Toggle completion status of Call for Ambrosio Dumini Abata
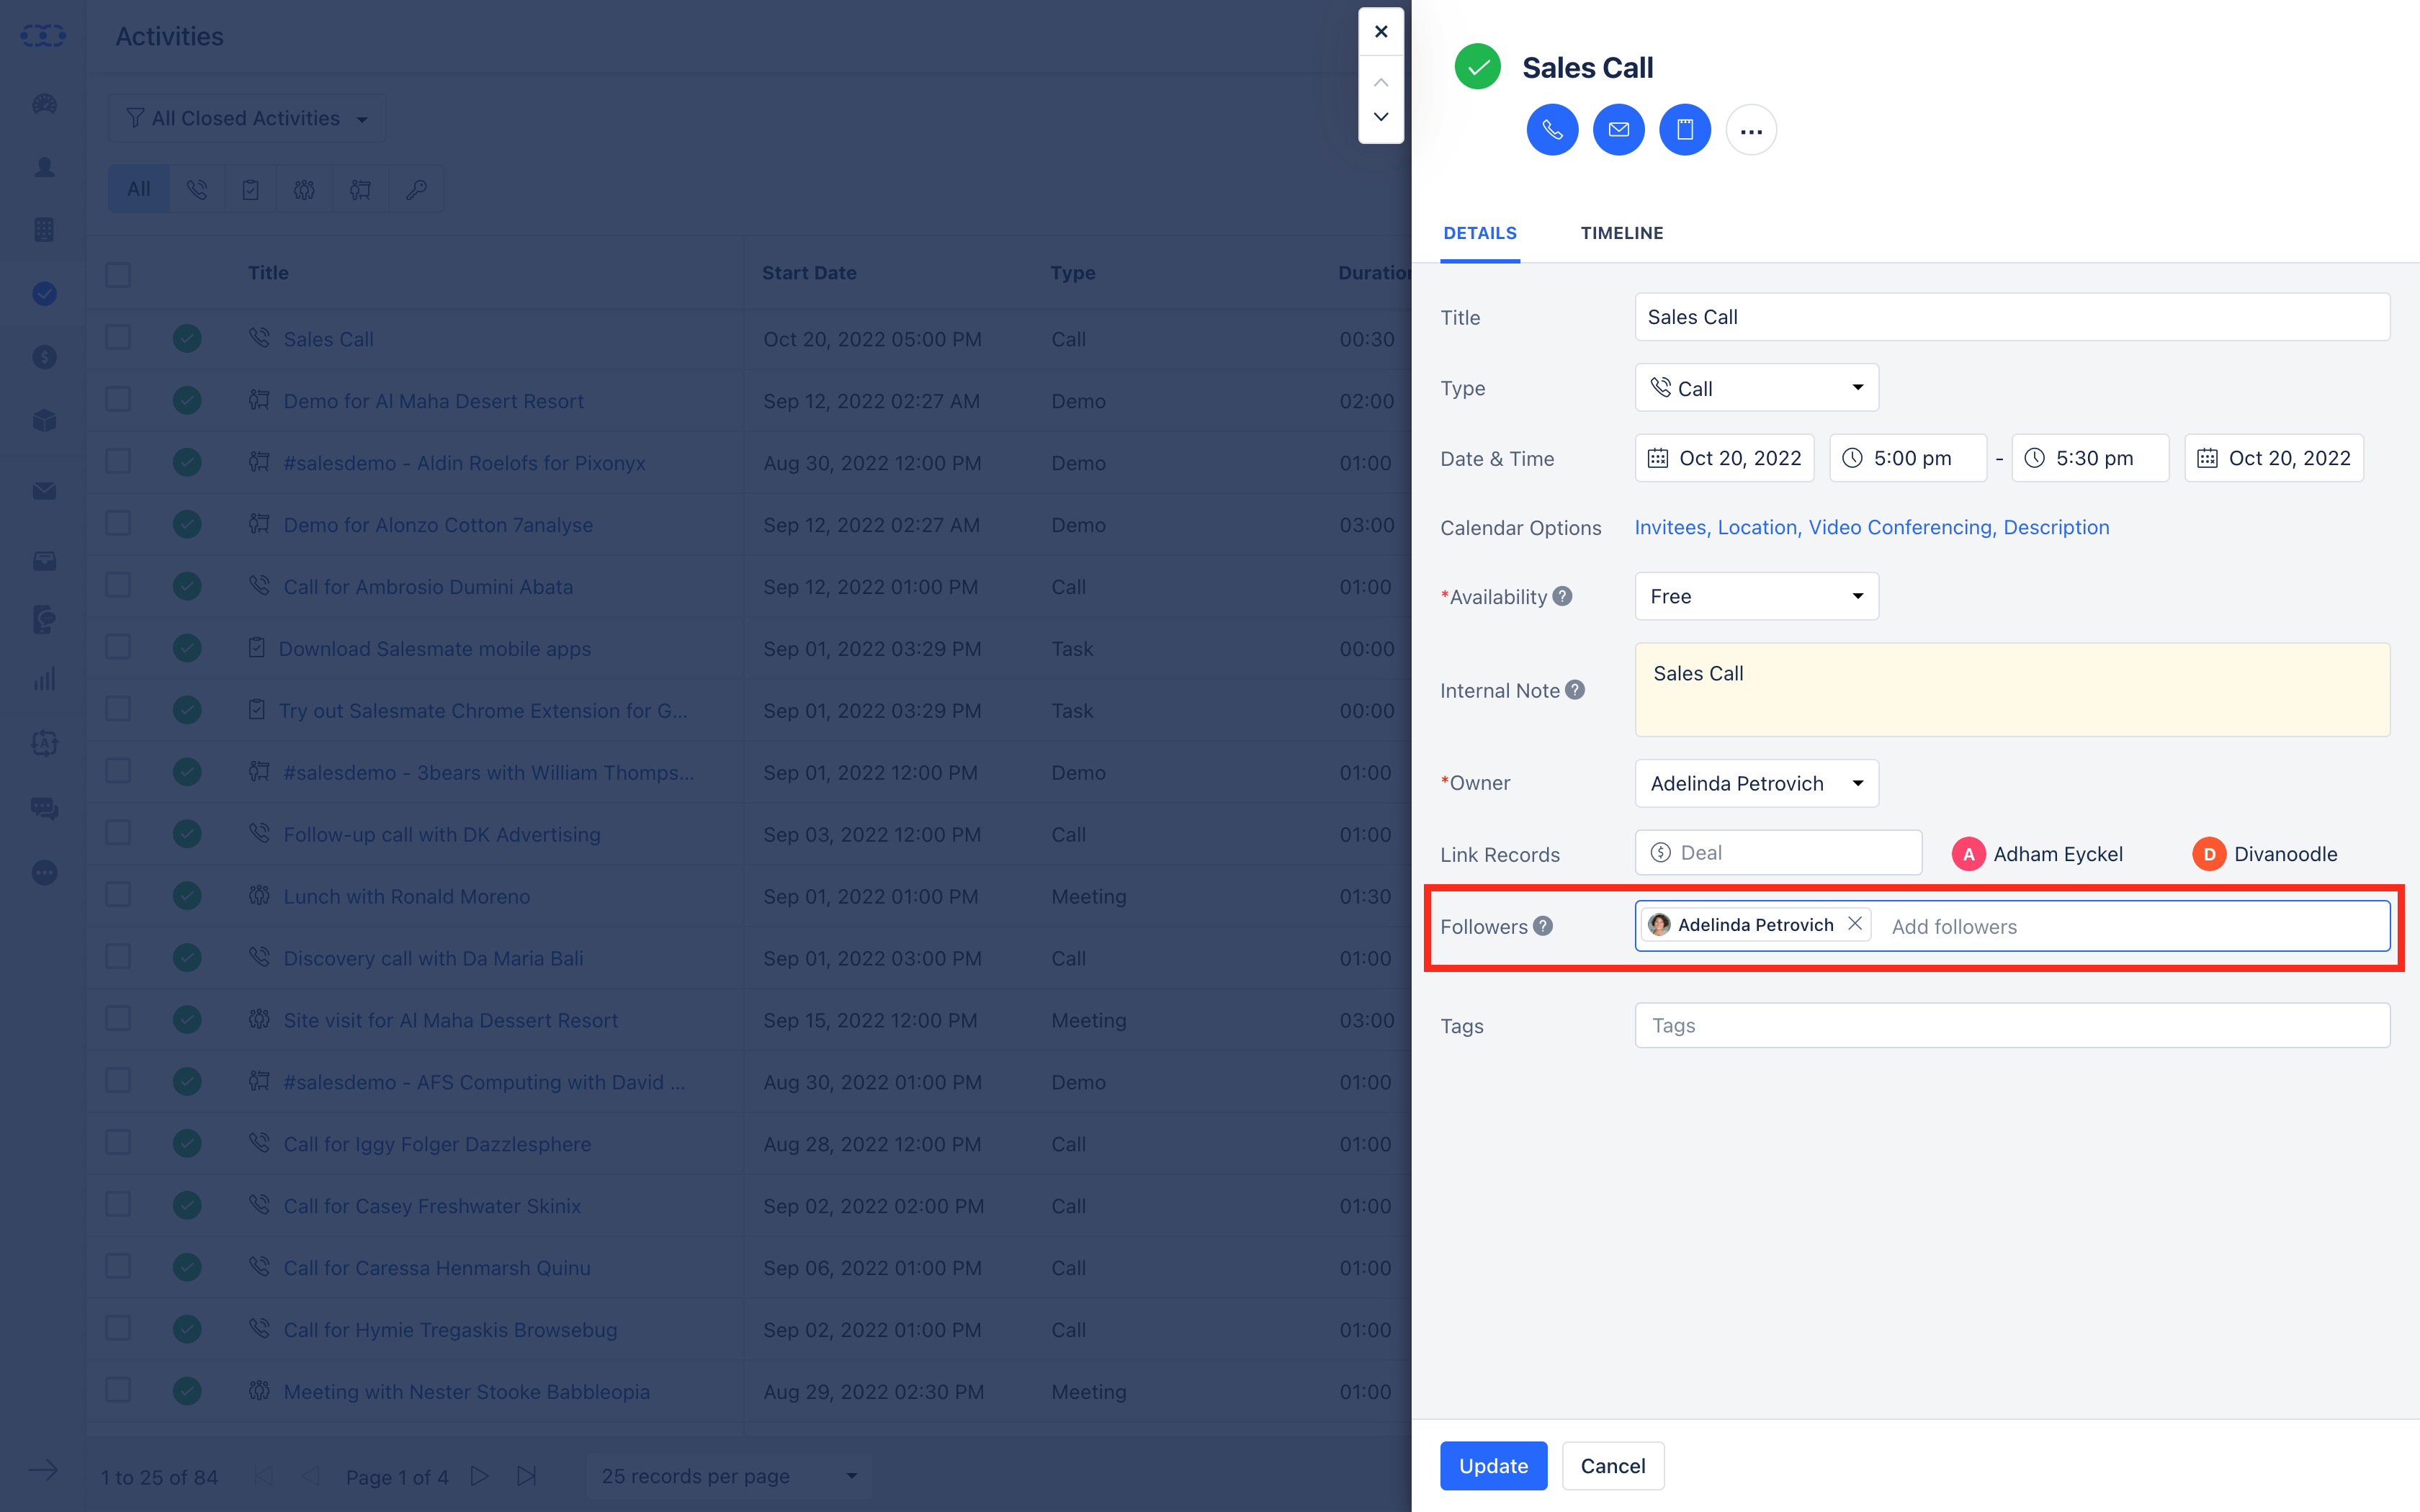The height and width of the screenshot is (1512, 2420). 187,586
